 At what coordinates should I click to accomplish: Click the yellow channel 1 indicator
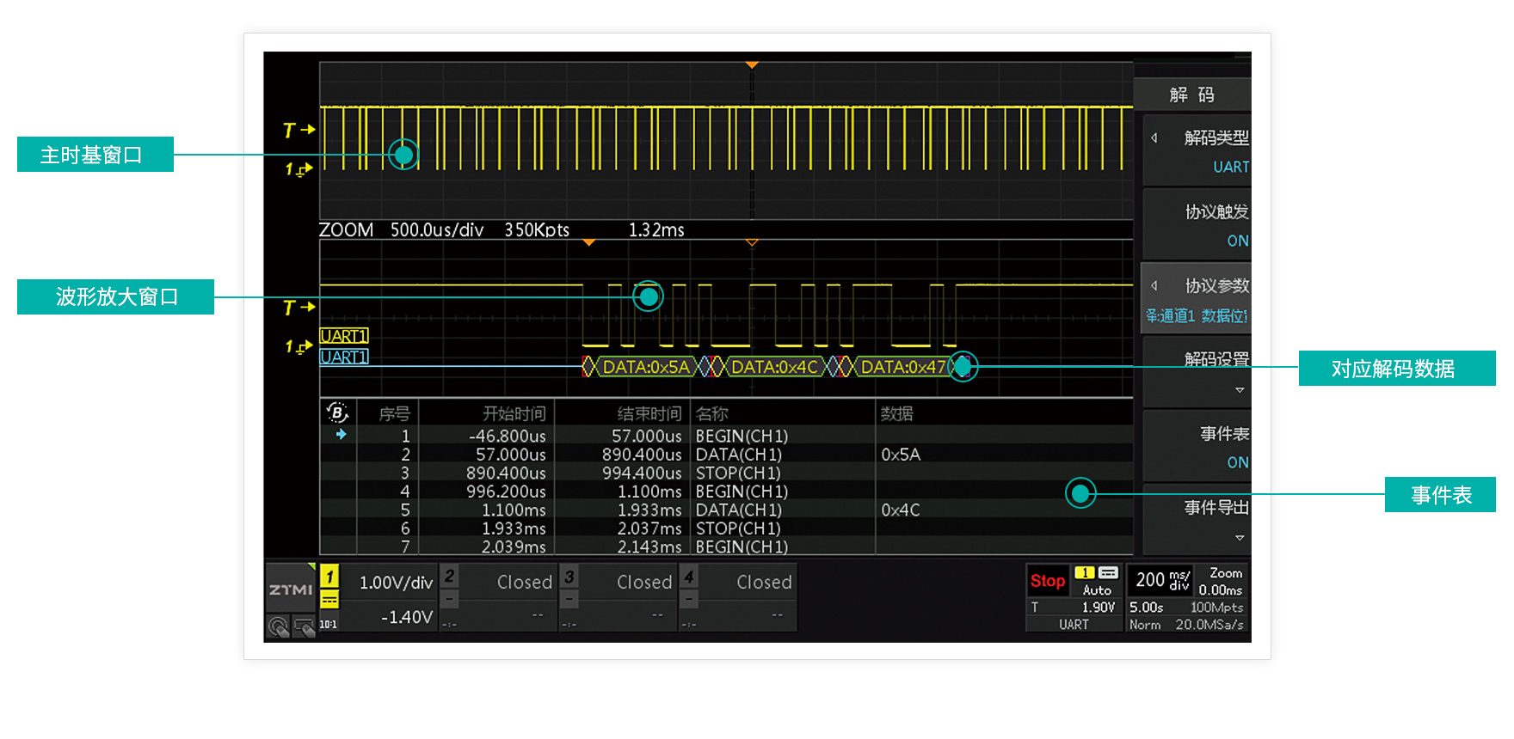tap(329, 575)
